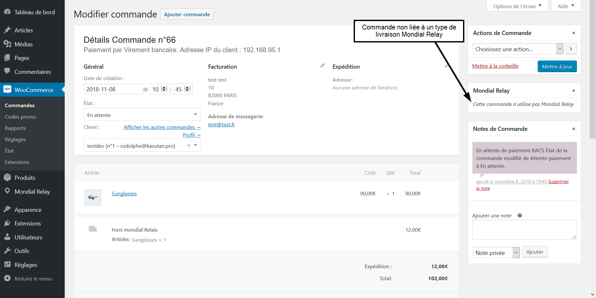This screenshot has width=596, height=298.
Task: Click the Mettre à la corbeille link
Action: pyautogui.click(x=495, y=66)
